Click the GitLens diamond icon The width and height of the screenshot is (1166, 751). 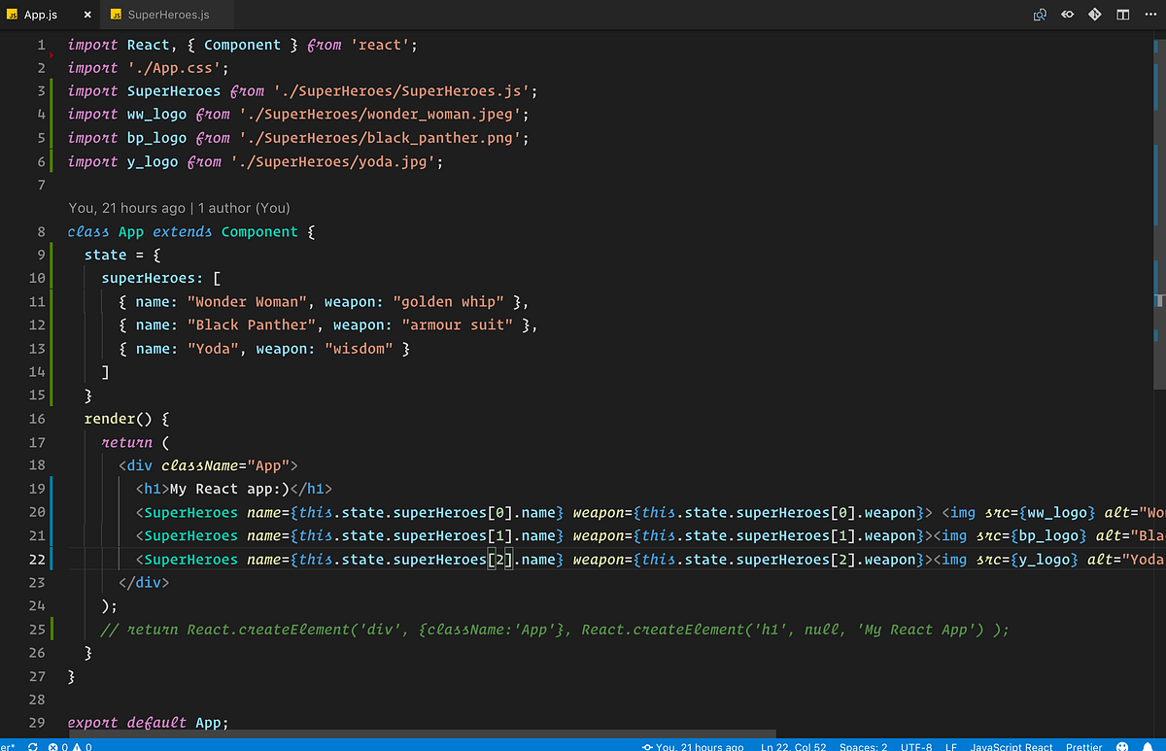pos(1095,15)
